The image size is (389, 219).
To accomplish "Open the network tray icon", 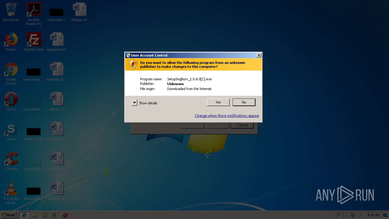I will click(x=353, y=215).
